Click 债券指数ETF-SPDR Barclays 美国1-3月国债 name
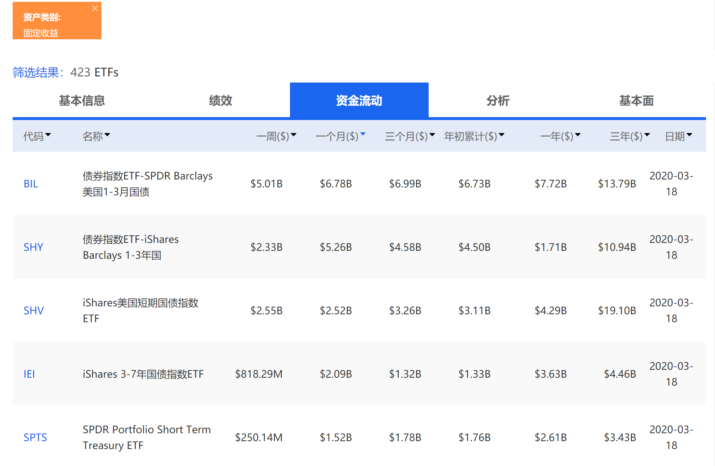This screenshot has width=715, height=466. pyautogui.click(x=148, y=184)
